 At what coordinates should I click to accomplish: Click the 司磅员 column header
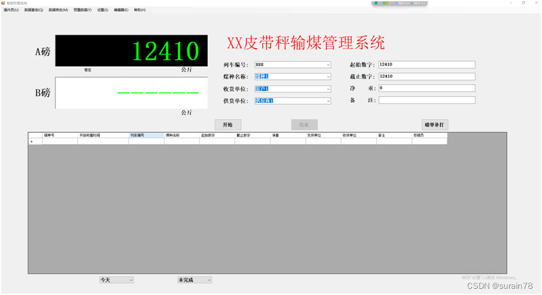pyautogui.click(x=430, y=135)
